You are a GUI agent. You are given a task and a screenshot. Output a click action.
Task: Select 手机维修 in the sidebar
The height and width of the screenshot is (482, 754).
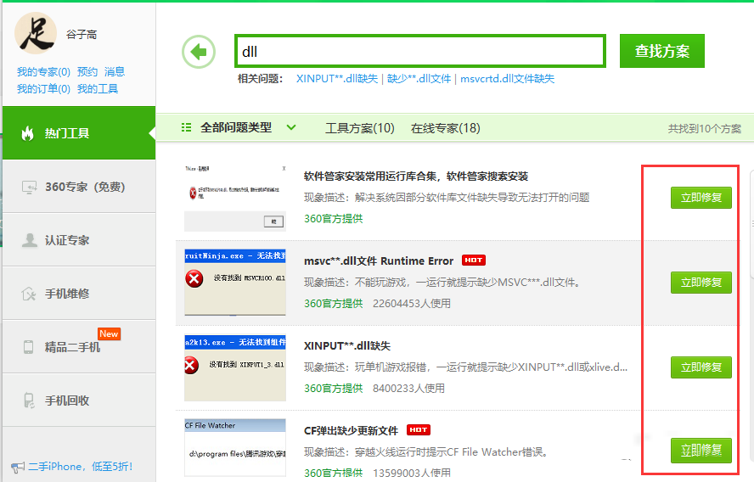coord(79,293)
